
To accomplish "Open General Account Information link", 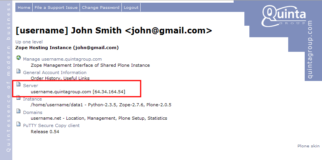I will [x=55, y=73].
